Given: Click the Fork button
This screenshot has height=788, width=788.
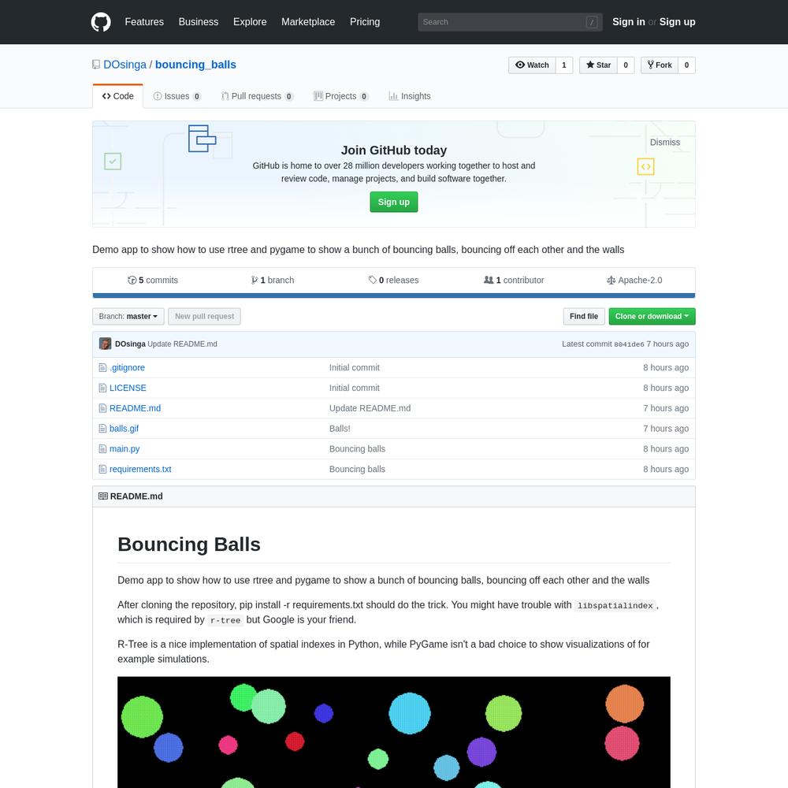Looking at the screenshot, I should click(660, 65).
